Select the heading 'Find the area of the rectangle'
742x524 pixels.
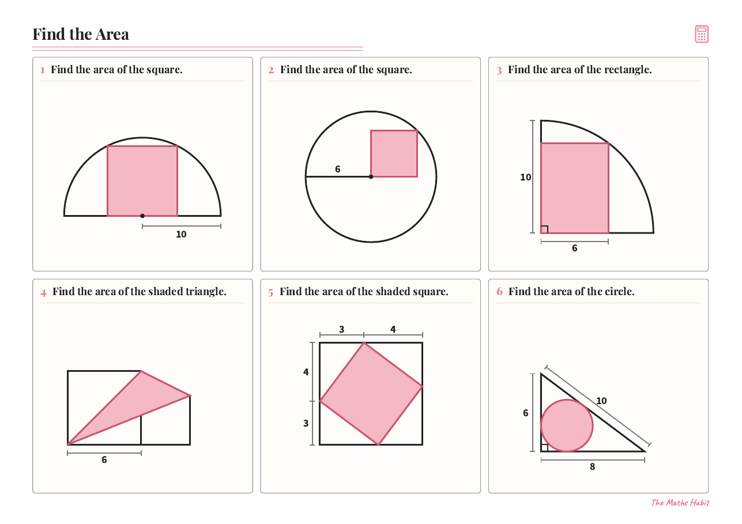point(580,70)
